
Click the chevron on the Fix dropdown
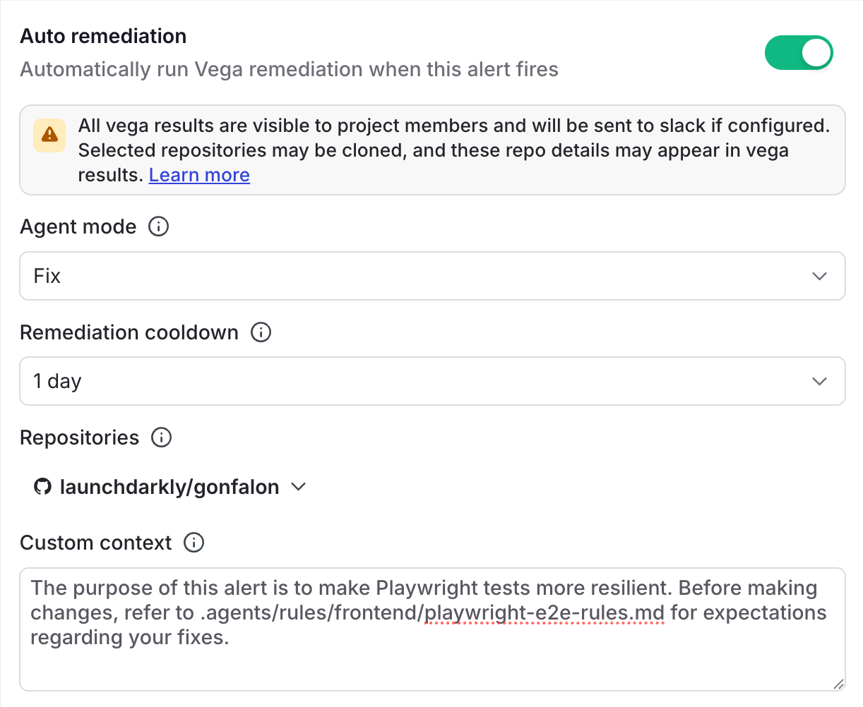point(819,276)
